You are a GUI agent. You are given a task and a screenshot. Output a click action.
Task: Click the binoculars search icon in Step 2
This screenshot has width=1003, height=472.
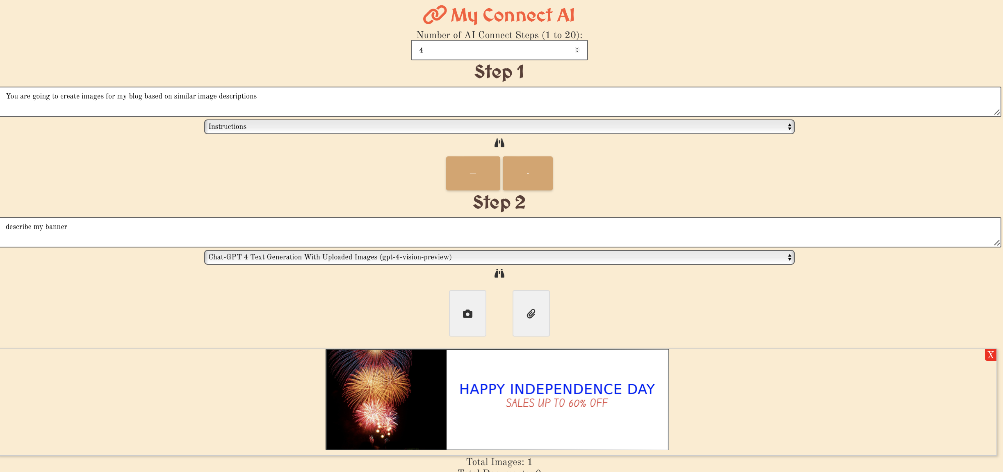tap(499, 273)
